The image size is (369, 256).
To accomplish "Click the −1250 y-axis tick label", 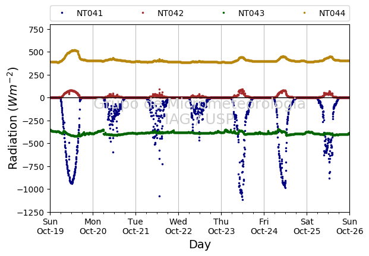I will [30, 213].
